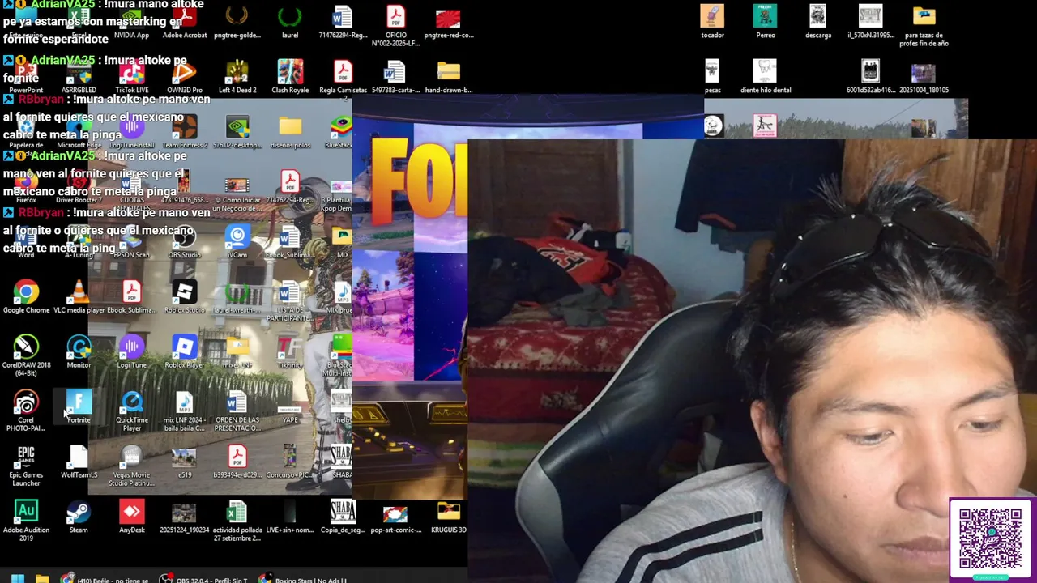Open the 'LISTA DE PARTICIPANTE...' Word document

[289, 301]
